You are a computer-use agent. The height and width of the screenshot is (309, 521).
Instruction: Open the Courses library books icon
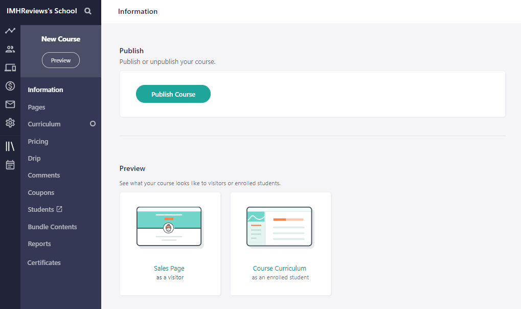pos(10,146)
